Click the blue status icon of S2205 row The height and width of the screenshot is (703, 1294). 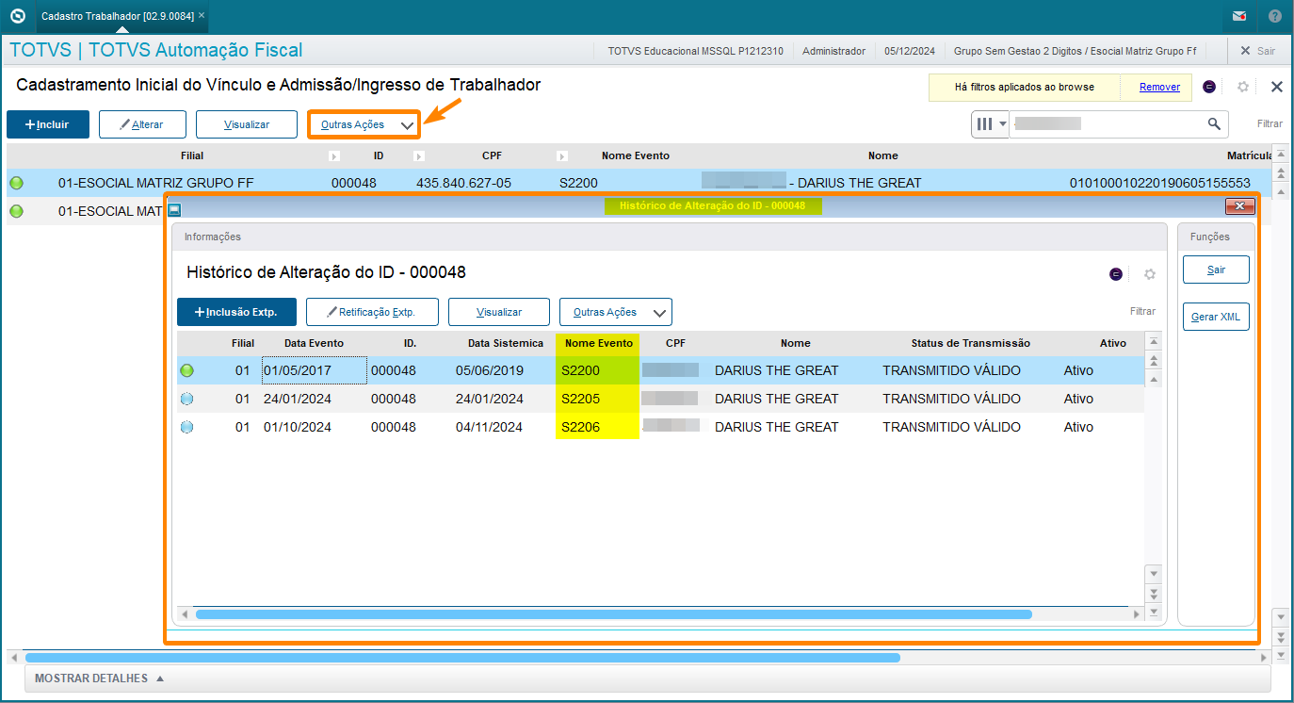186,399
